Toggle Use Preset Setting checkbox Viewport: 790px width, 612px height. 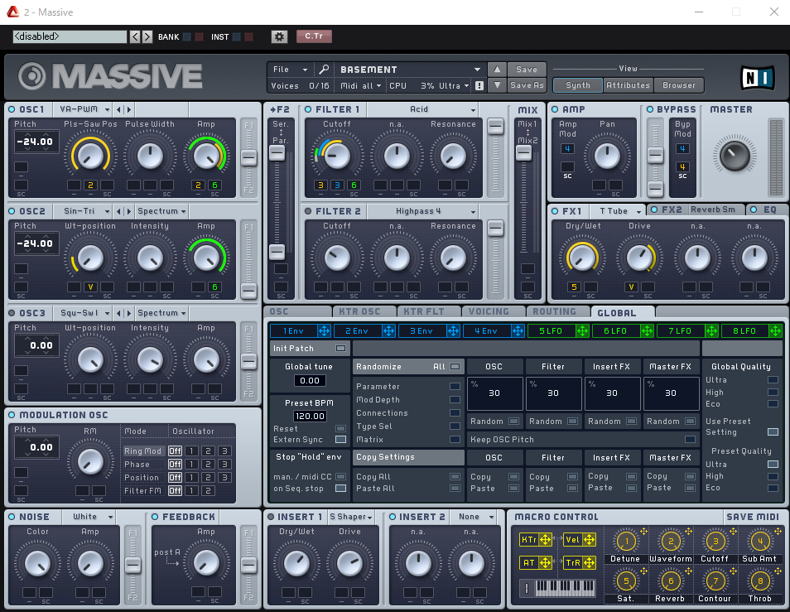[x=773, y=431]
